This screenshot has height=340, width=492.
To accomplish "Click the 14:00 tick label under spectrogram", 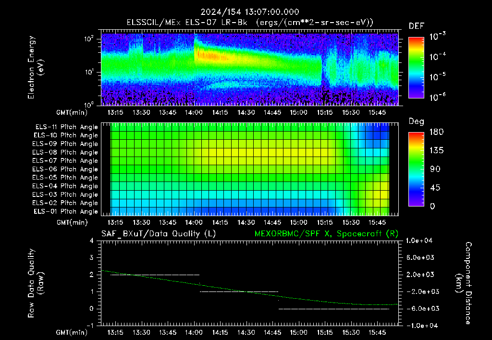I will [x=194, y=112].
